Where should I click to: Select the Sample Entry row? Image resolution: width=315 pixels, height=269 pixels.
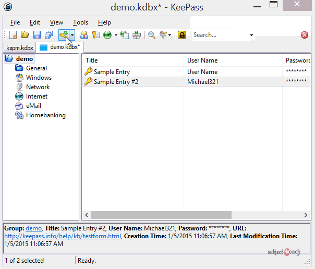pyautogui.click(x=196, y=72)
